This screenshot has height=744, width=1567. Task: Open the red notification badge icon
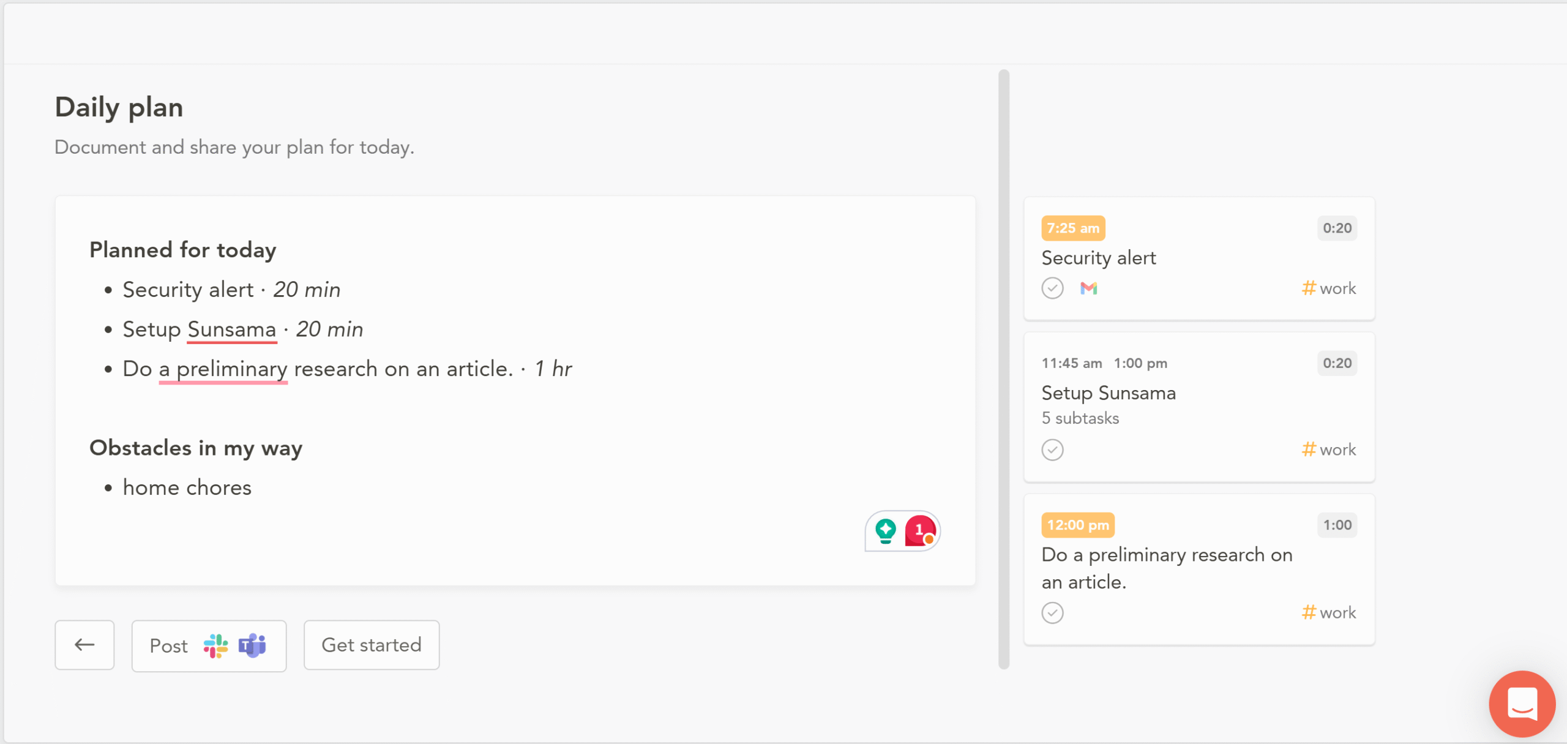point(920,531)
